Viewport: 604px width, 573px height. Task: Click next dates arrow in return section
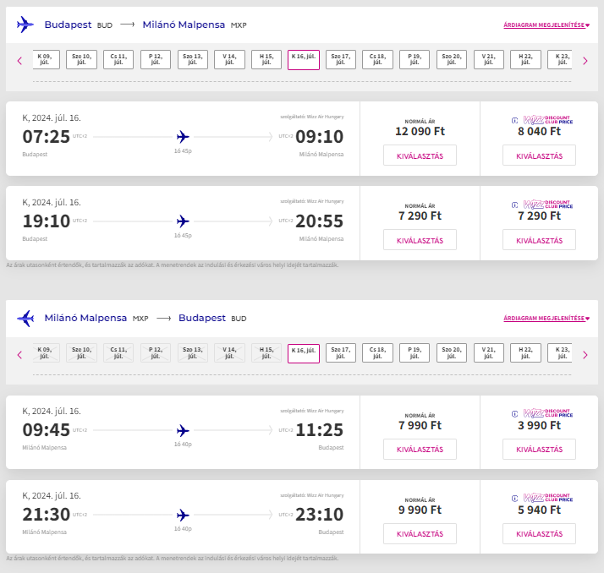(585, 354)
